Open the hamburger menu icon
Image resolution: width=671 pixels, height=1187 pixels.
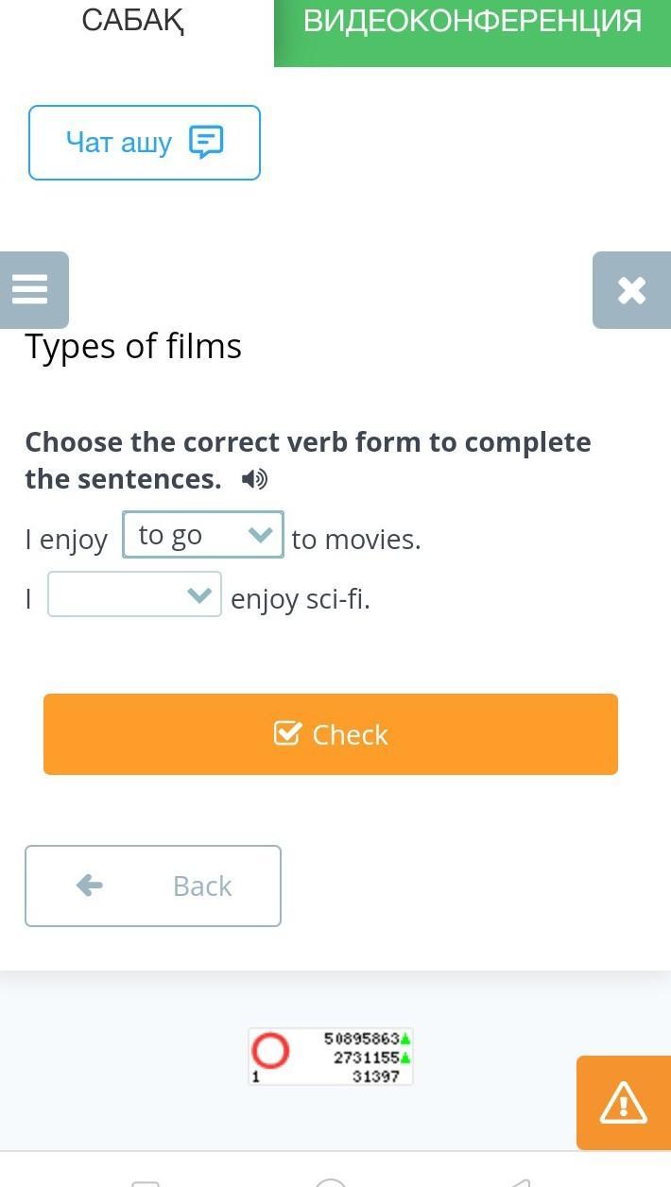coord(30,289)
